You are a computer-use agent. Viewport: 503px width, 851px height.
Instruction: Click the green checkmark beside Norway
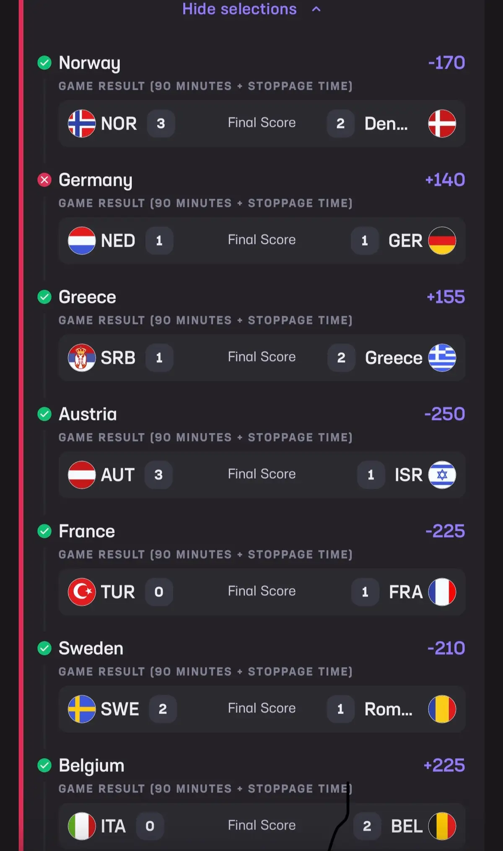(44, 63)
